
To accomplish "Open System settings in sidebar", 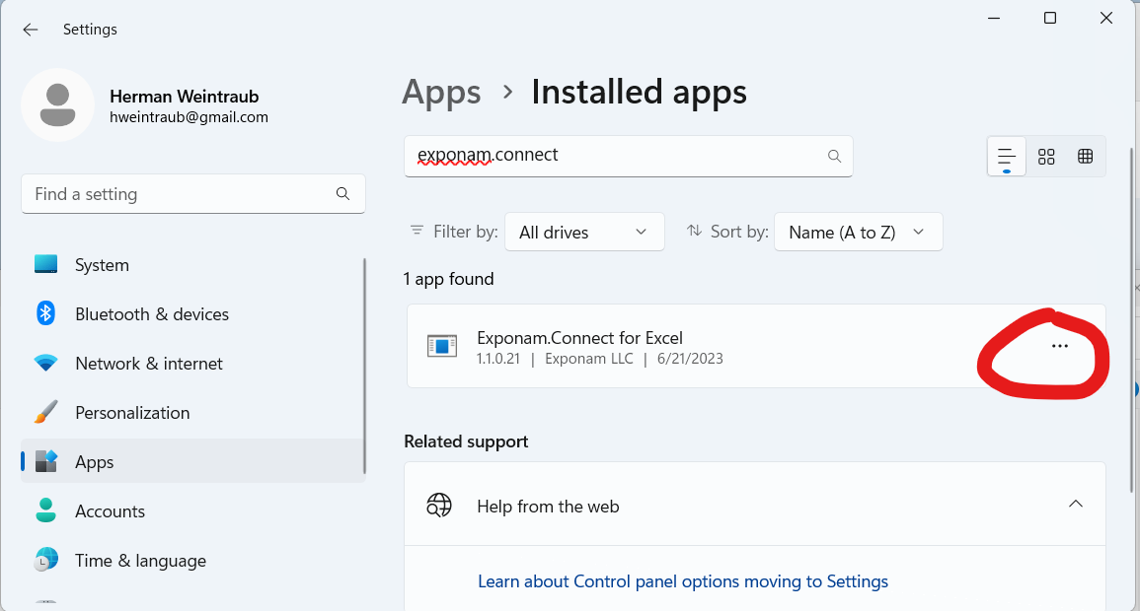I will coord(102,265).
